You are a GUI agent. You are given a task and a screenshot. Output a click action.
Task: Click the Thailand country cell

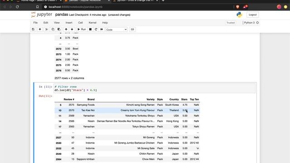(x=174, y=110)
